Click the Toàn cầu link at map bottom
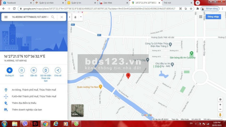The image size is (226, 127). point(175,119)
